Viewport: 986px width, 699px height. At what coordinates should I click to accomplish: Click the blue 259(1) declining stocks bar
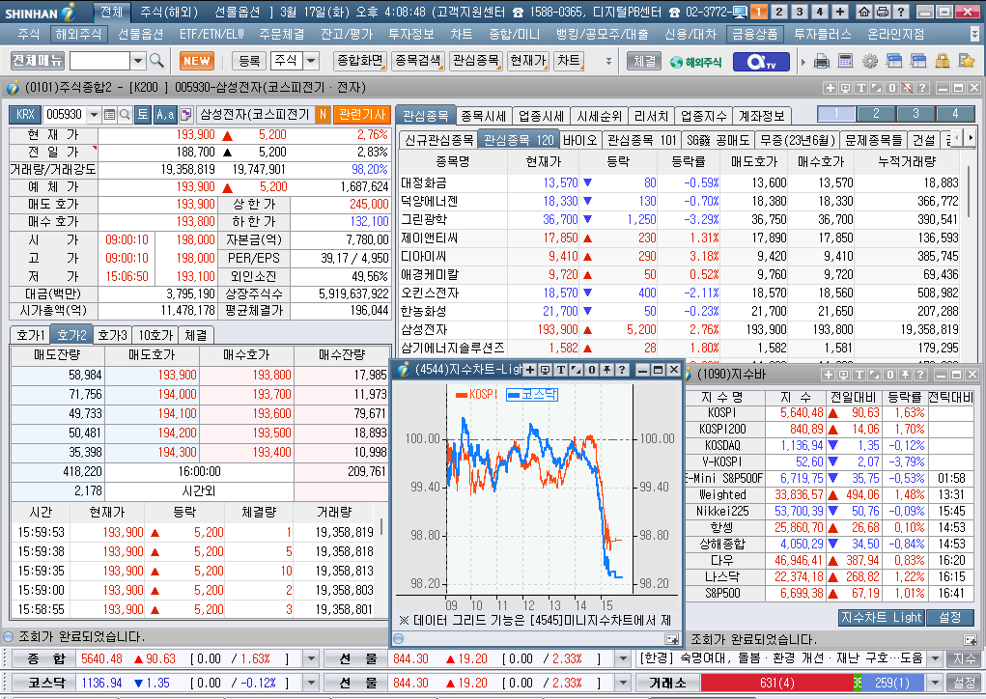coord(891,683)
